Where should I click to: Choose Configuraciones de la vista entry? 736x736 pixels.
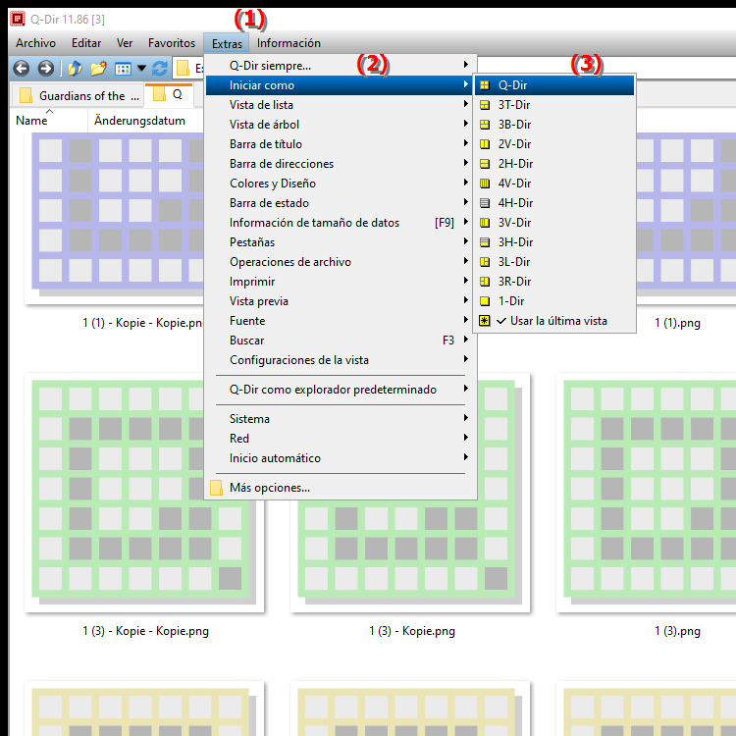pos(341,360)
